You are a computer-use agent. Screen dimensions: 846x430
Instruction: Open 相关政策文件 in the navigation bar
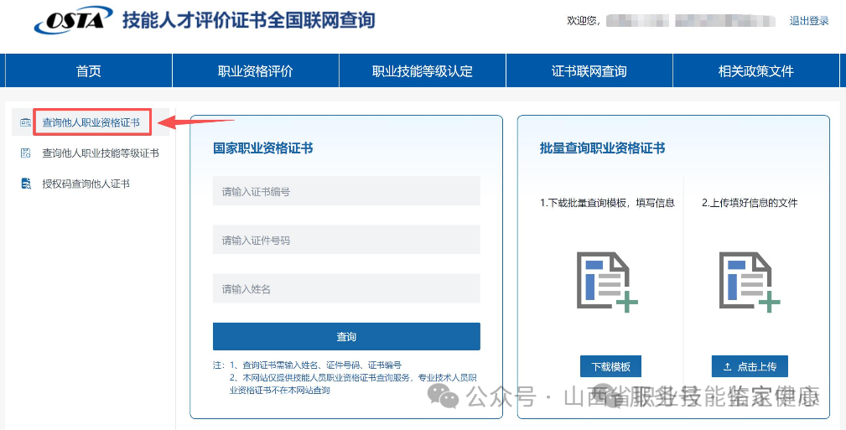pyautogui.click(x=755, y=71)
